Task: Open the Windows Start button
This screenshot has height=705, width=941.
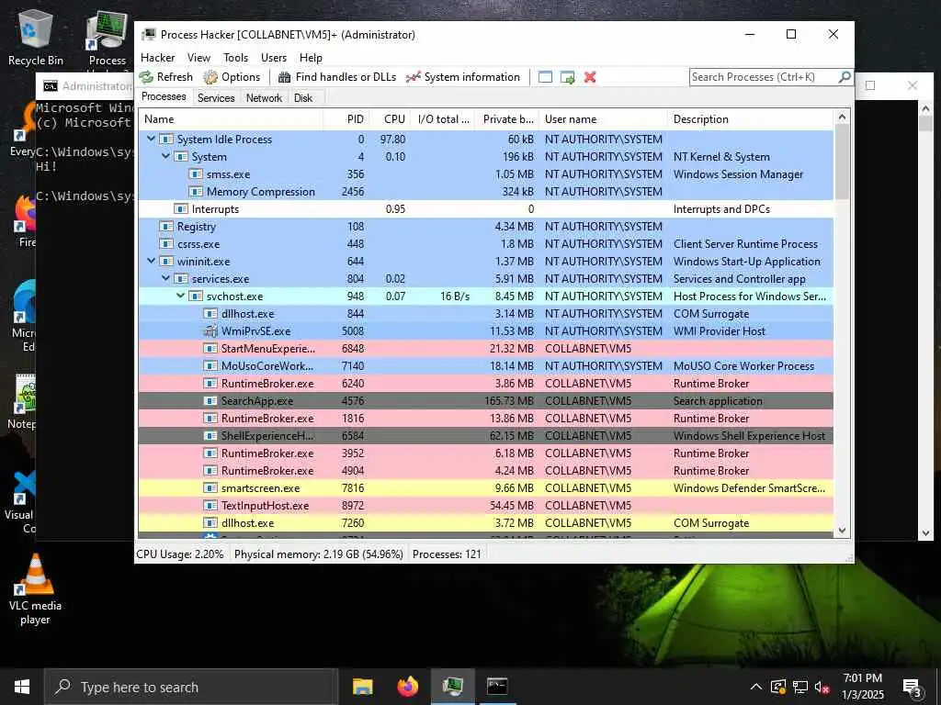Action: coord(22,687)
